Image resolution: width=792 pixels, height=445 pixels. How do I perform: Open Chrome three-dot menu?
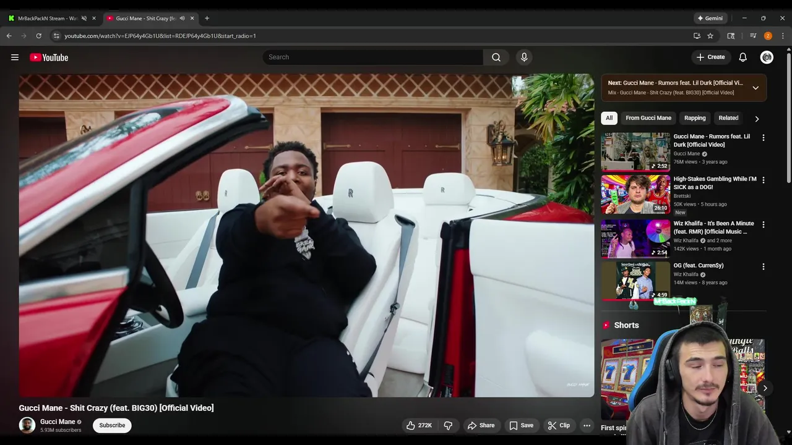coord(783,36)
